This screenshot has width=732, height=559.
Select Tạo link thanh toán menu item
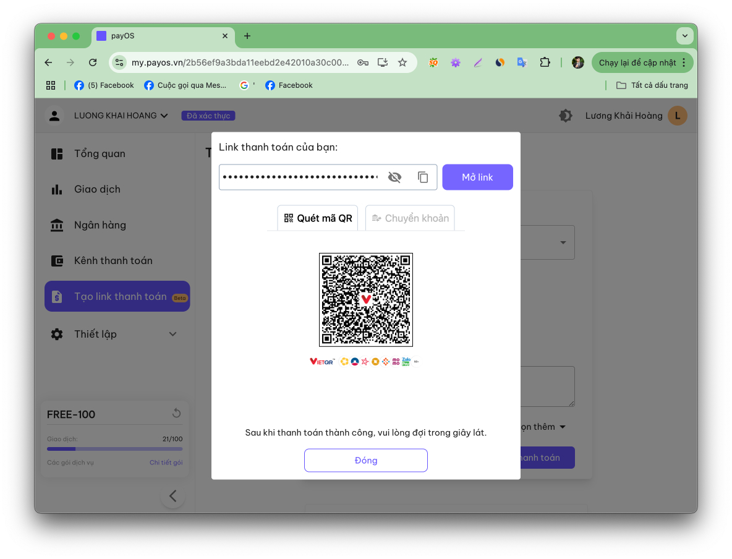pyautogui.click(x=117, y=296)
